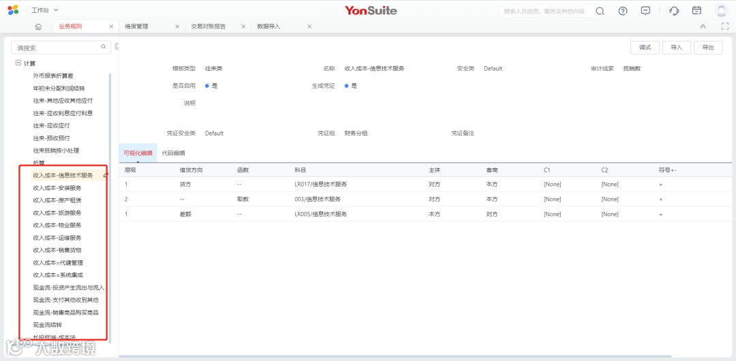Select tree item 收入成本-房产租赁
The height and width of the screenshot is (361, 736).
point(57,200)
